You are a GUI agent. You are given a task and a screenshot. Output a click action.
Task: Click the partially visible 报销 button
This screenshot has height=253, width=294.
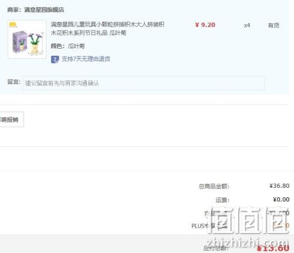[11, 119]
